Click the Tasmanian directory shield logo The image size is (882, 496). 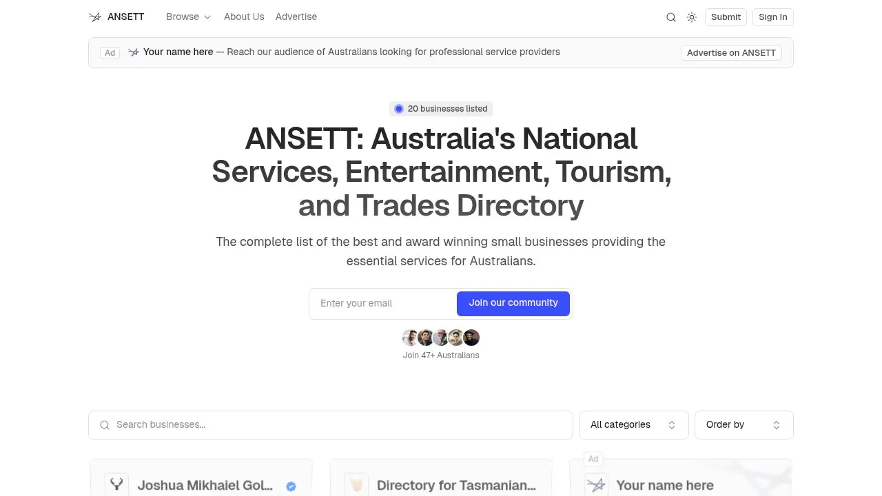(x=356, y=484)
